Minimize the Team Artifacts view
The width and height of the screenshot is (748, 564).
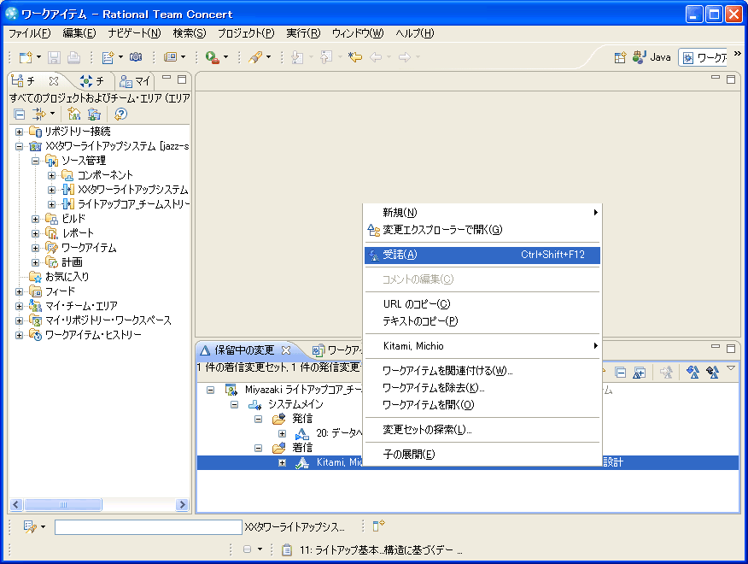(167, 78)
